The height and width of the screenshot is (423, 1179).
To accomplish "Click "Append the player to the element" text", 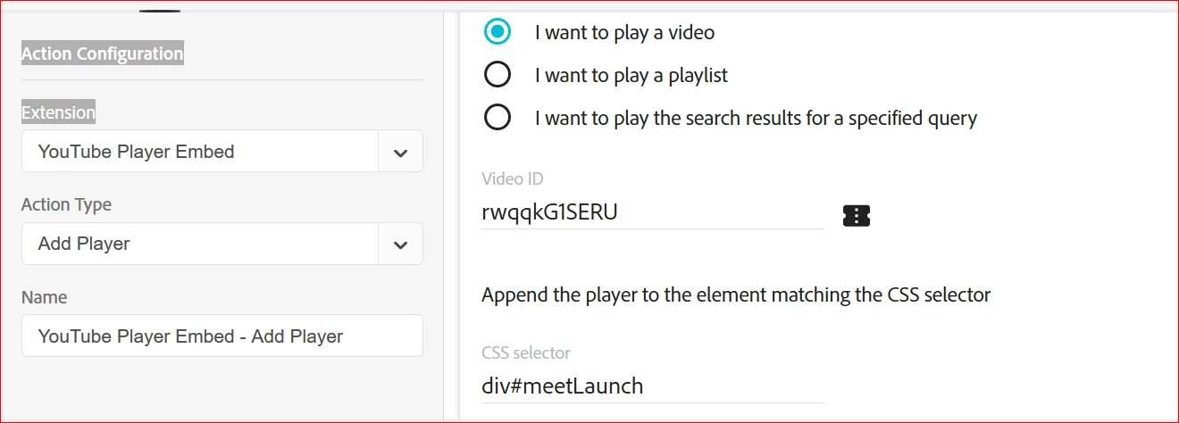I will click(736, 294).
